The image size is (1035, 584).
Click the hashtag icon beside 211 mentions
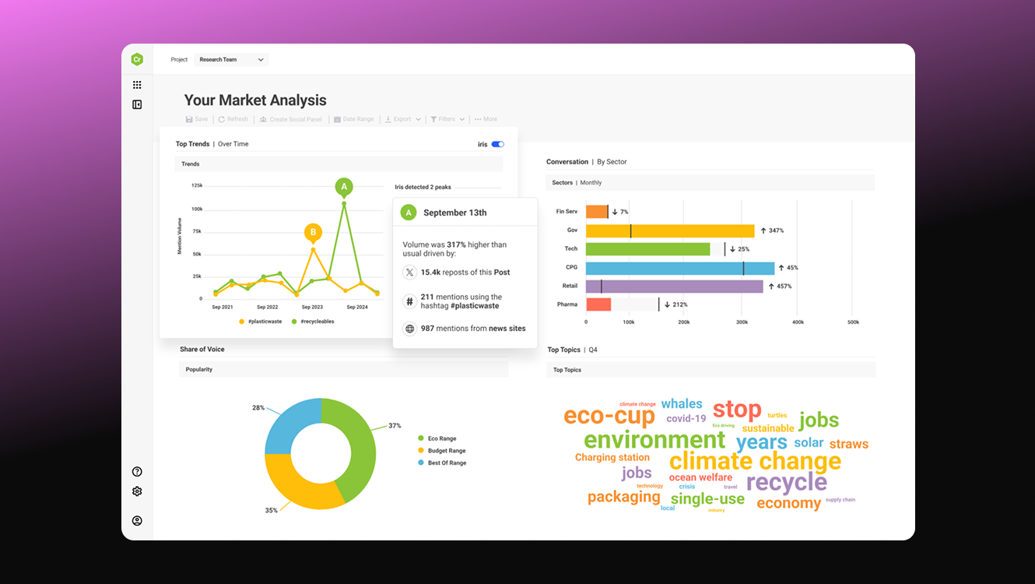(409, 301)
